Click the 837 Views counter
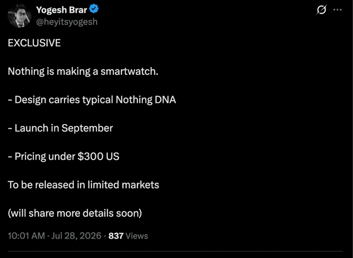Viewport: 353px width, 258px height. 128,236
